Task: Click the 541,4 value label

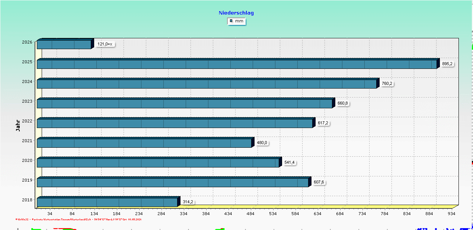Action: pyautogui.click(x=290, y=162)
